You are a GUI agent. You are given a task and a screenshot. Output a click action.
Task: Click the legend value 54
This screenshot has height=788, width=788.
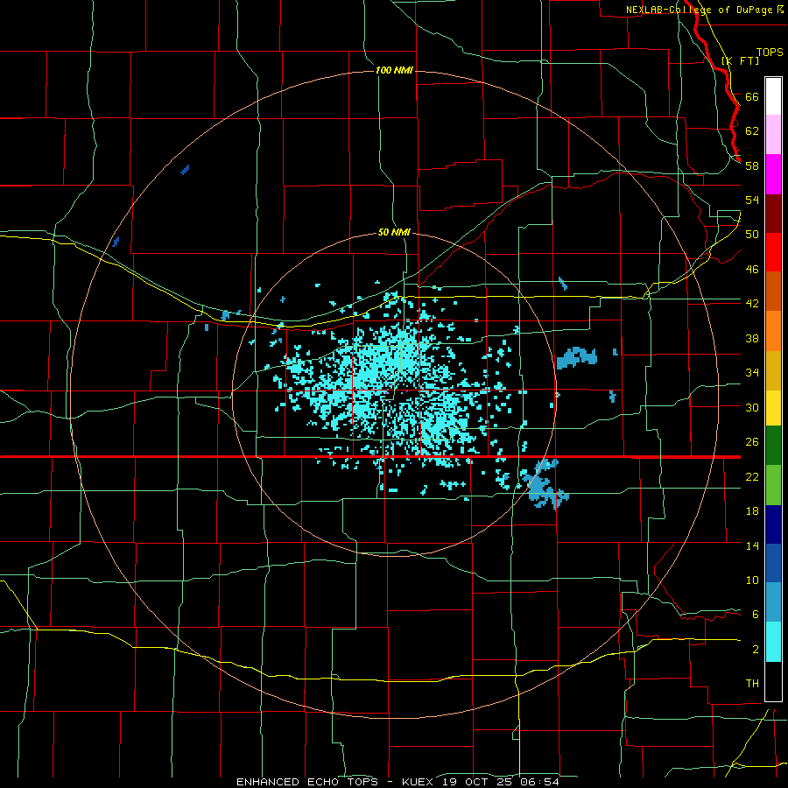[752, 200]
